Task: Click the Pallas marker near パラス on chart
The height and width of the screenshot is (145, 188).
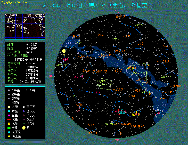Action: point(79,108)
